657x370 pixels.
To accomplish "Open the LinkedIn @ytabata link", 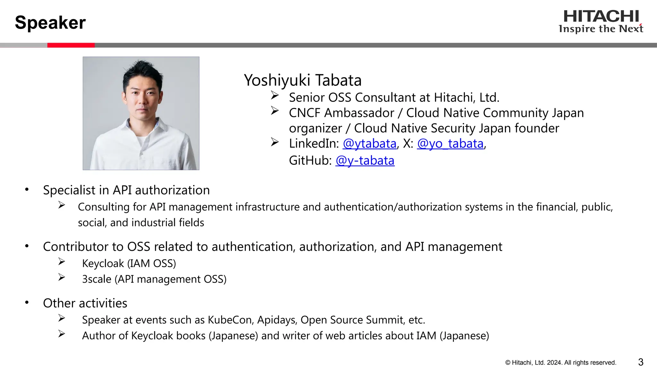I will (370, 144).
